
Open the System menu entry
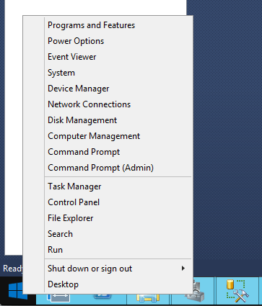click(61, 73)
